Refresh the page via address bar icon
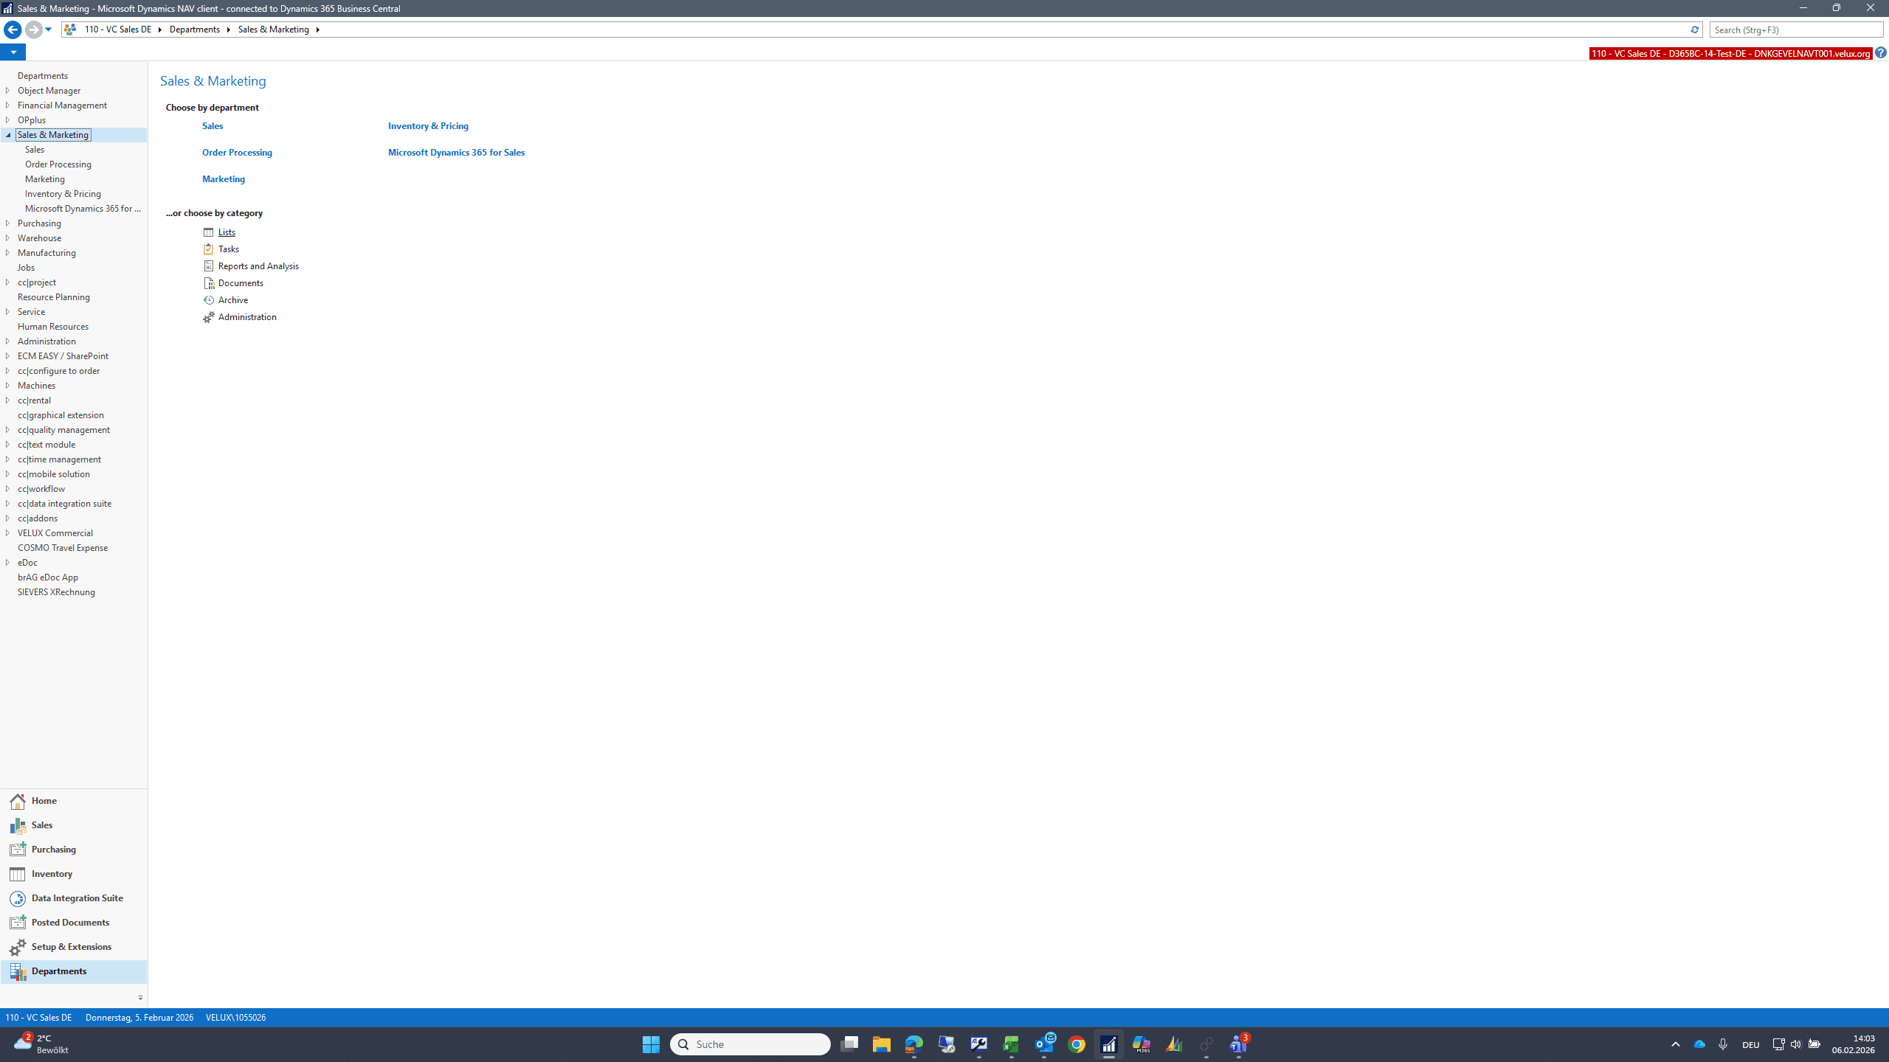This screenshot has height=1062, width=1889. point(1694,29)
